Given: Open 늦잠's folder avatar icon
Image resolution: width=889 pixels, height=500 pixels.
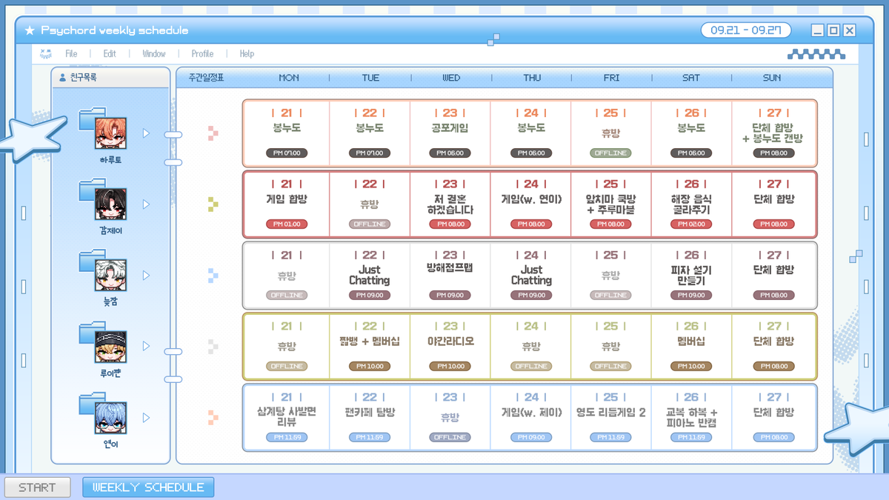Looking at the screenshot, I should 103,272.
